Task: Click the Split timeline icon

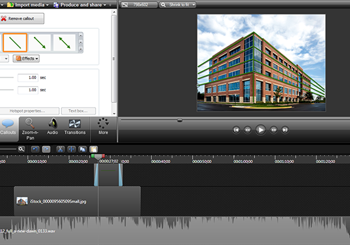Action: (x=71, y=149)
